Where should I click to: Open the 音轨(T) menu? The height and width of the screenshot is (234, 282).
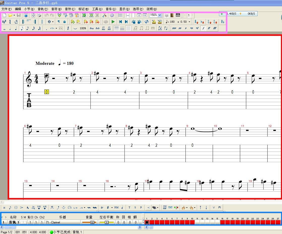pyautogui.click(x=43, y=9)
